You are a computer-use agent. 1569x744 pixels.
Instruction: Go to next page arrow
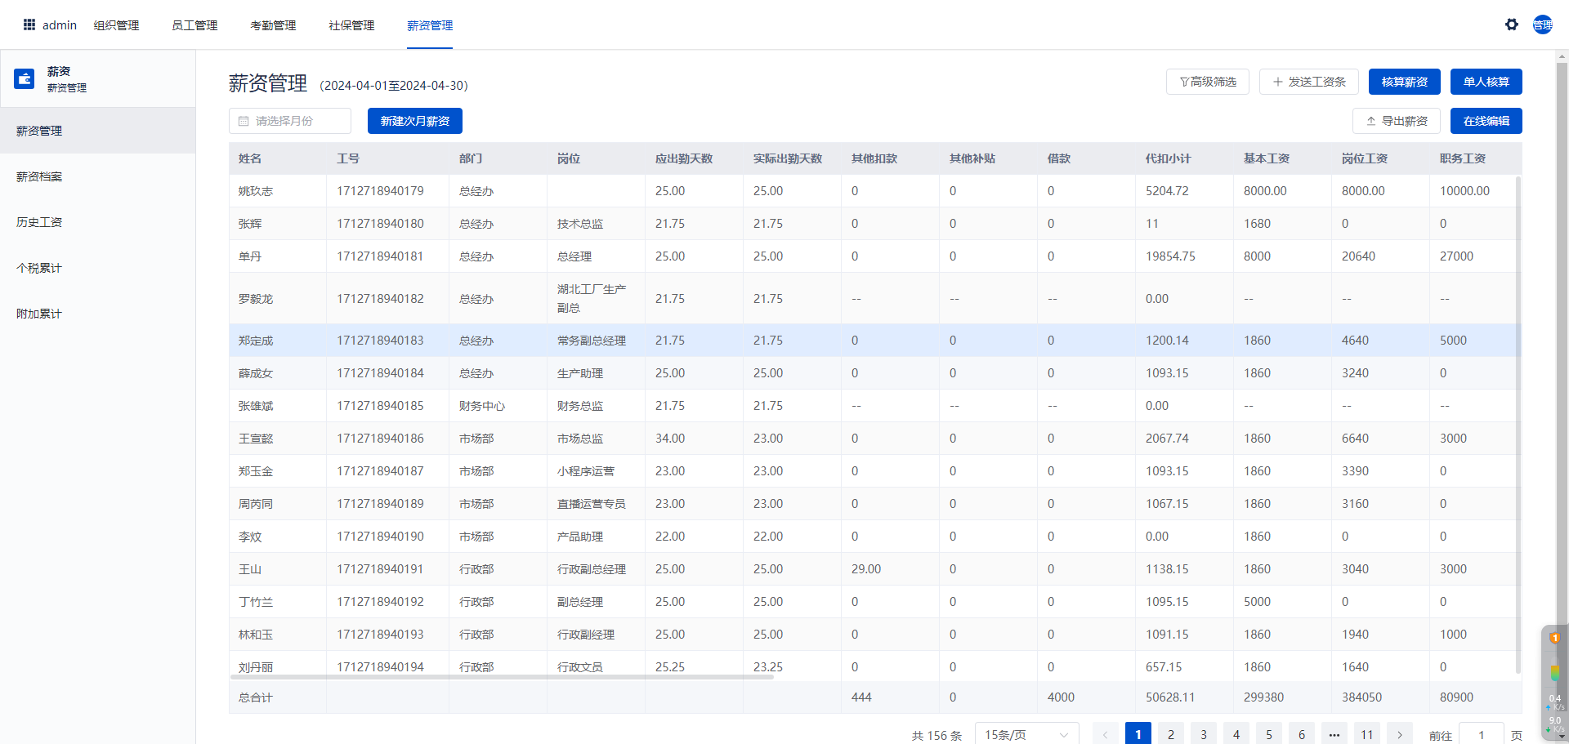(1399, 734)
